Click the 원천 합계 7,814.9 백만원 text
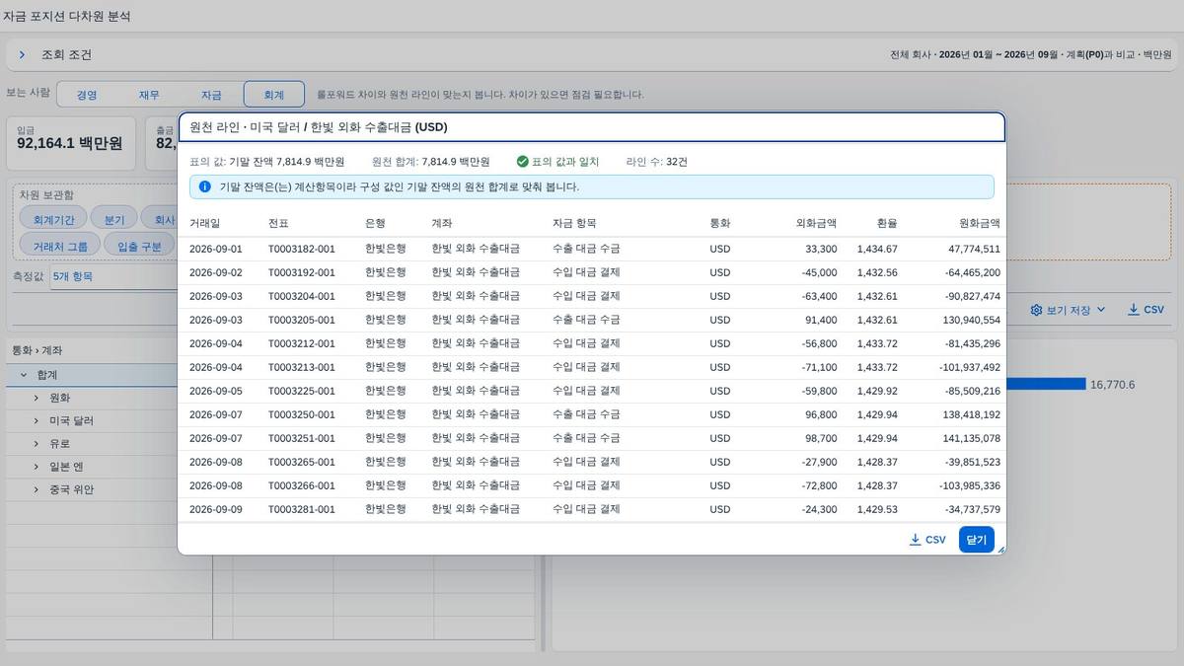Viewport: 1184px width, 666px height. pos(430,161)
